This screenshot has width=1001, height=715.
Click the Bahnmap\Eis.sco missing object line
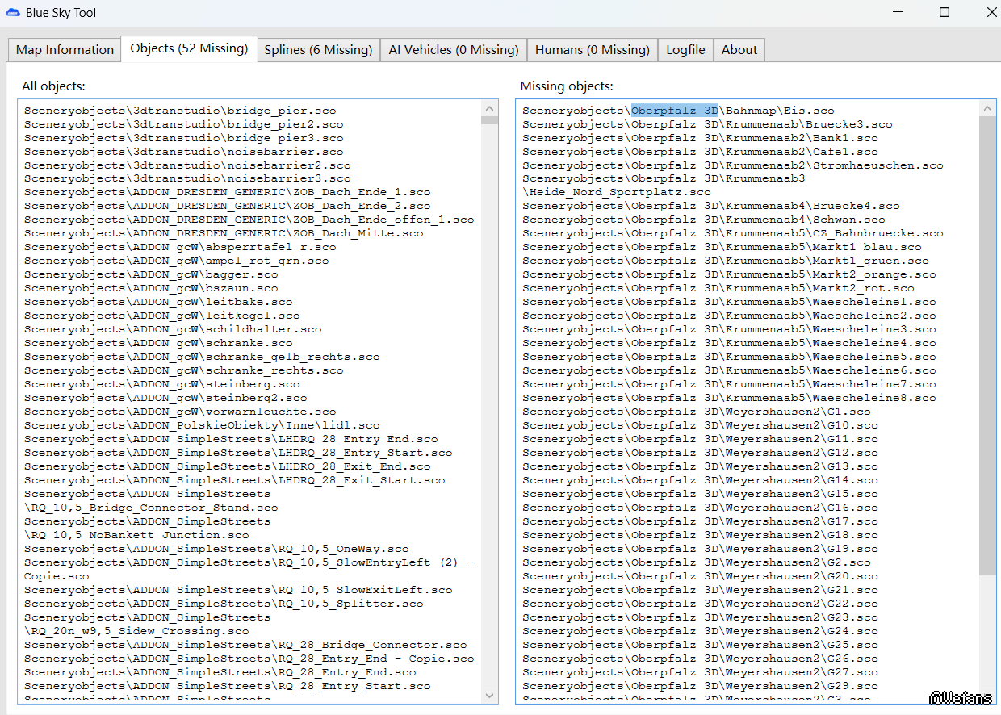click(678, 111)
